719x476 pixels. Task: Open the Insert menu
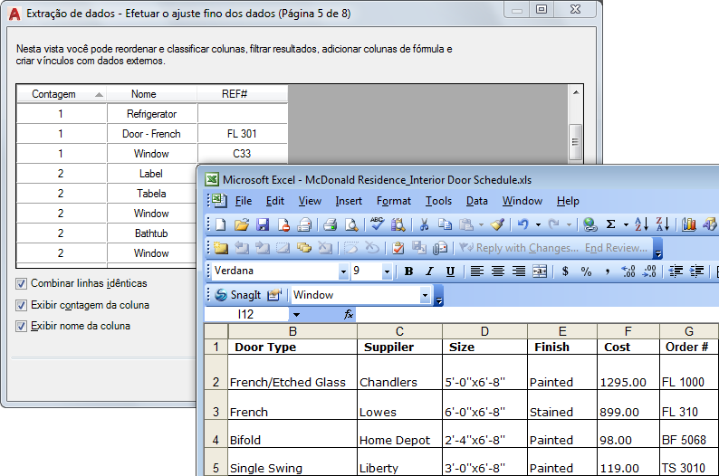(349, 201)
